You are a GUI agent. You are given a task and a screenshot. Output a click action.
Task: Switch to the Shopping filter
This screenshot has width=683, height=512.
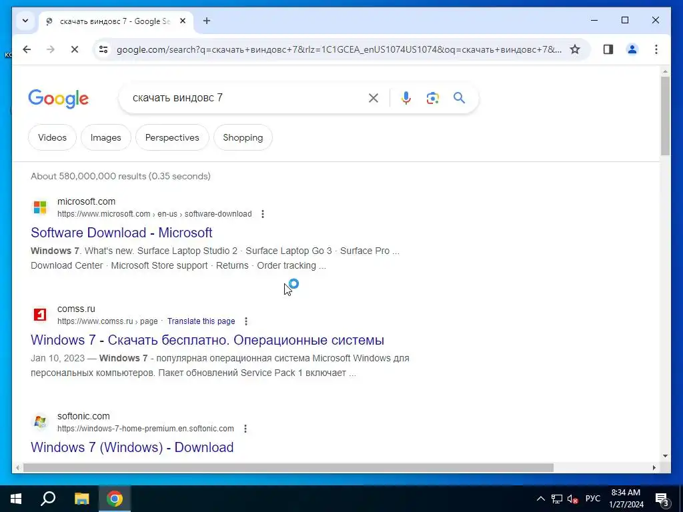point(243,137)
